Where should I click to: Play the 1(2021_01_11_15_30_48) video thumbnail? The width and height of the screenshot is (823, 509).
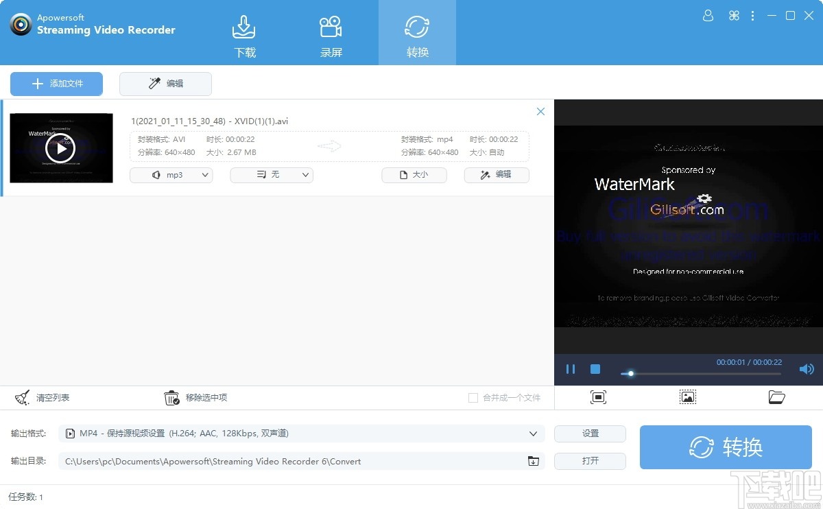click(61, 147)
